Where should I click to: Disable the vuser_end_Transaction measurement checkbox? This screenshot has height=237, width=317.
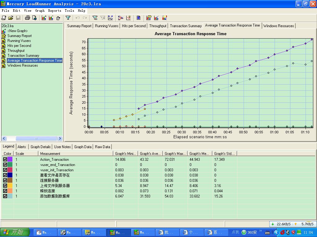[5, 165]
